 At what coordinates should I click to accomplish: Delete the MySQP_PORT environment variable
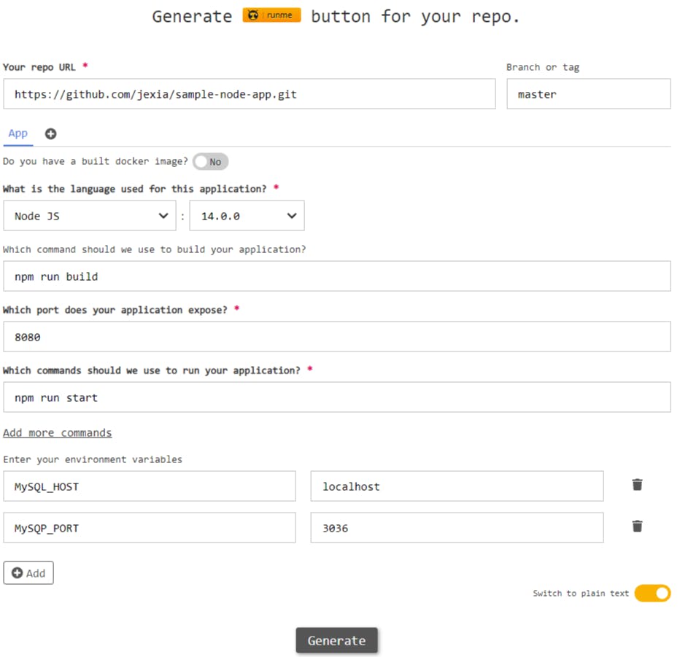(637, 526)
